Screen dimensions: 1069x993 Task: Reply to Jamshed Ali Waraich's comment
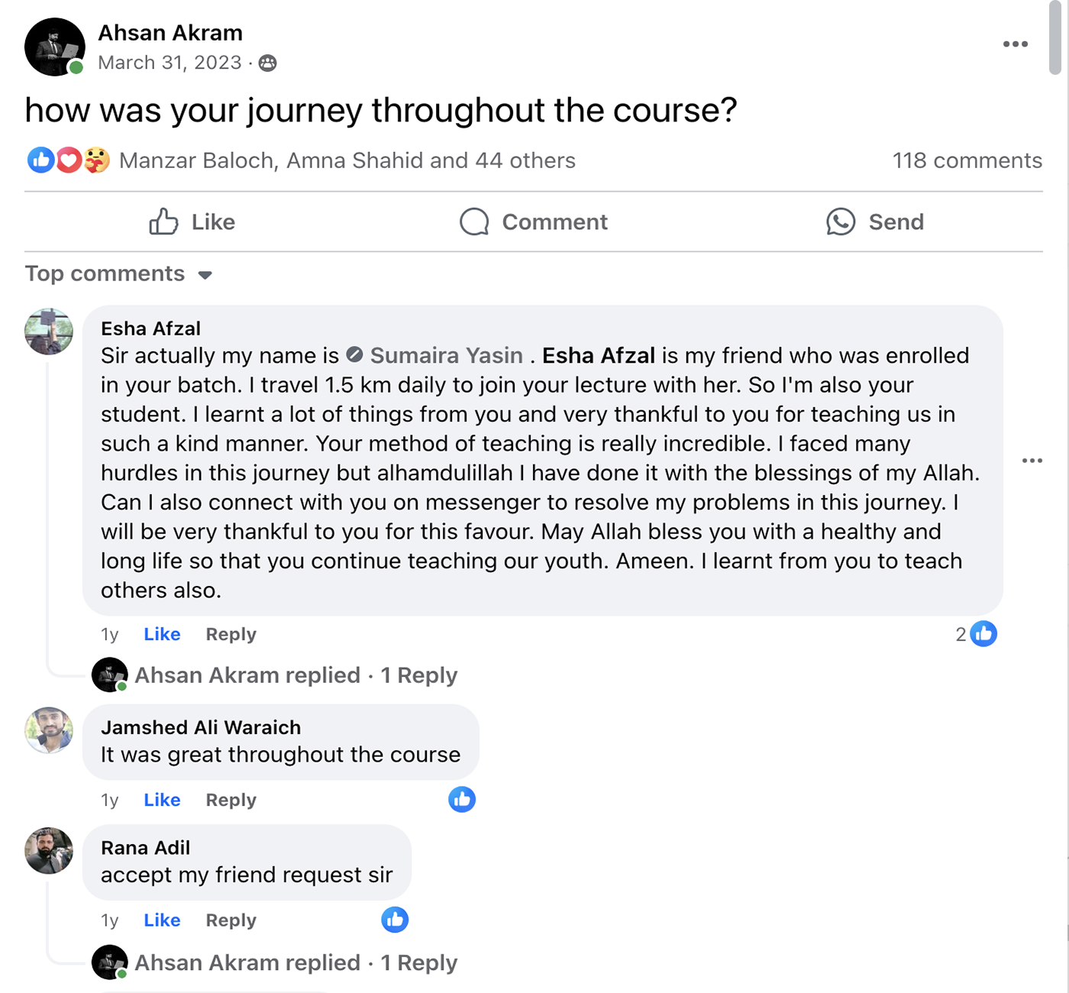(x=231, y=800)
